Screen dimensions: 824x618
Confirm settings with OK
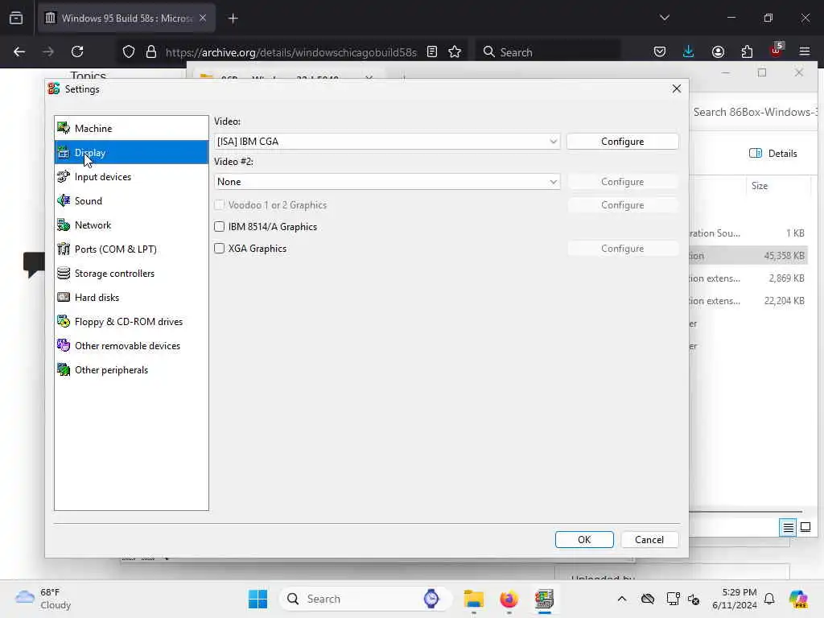pos(584,540)
